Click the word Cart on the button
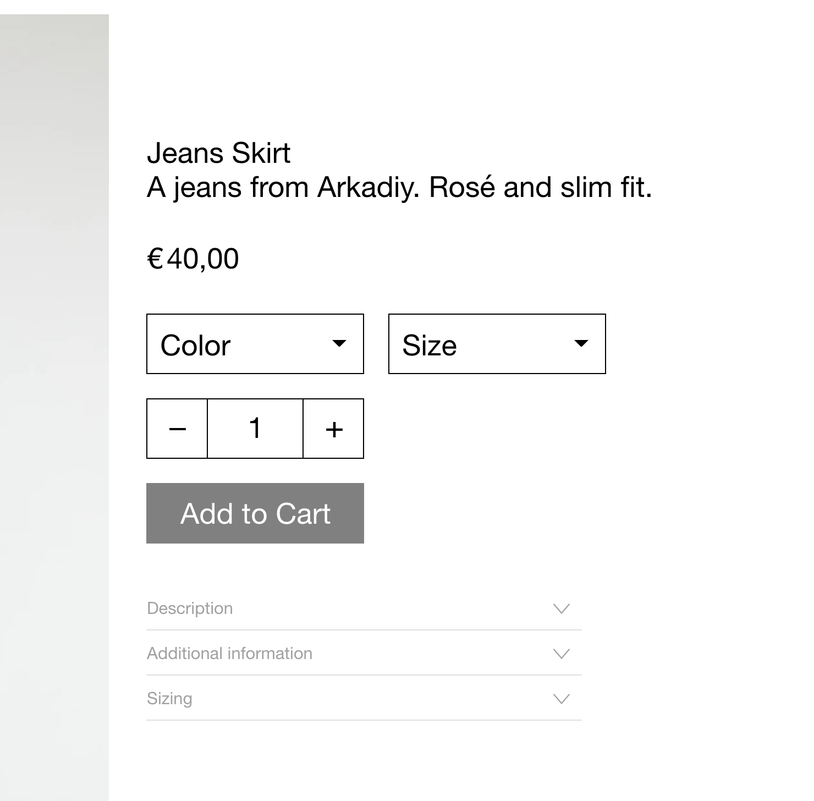Viewport: 814px width, 801px height. pos(302,514)
